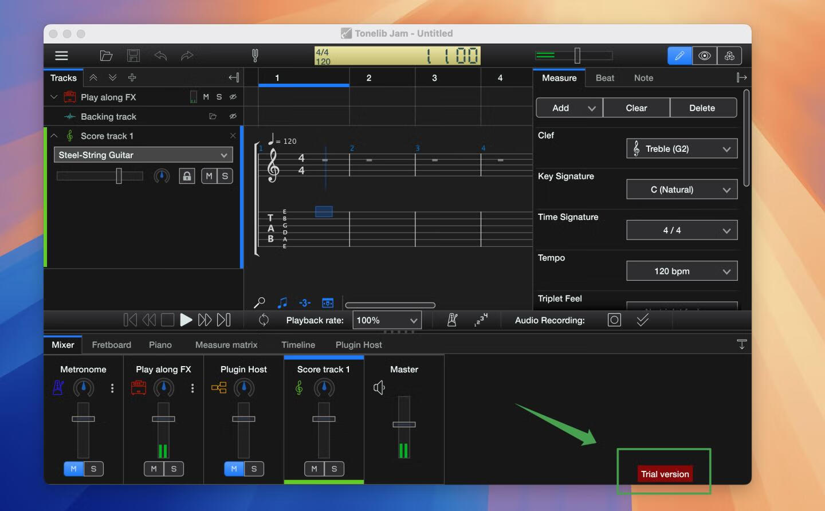Move track down with double chevron
The image size is (825, 511).
click(113, 78)
